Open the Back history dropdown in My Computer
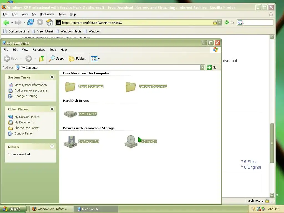This screenshot has height=213, width=284. tap(21, 59)
